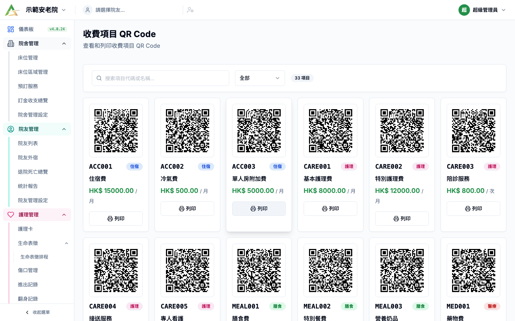Viewport: 515px width, 321px height.
Task: Click the 醫療 tag on MED001
Action: click(x=492, y=306)
